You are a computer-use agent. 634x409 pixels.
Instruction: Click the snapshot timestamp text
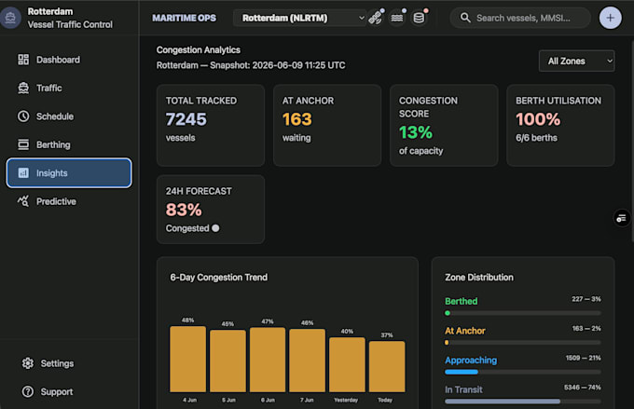[251, 65]
